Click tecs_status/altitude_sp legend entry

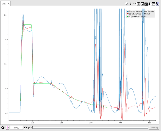pos(137,17)
